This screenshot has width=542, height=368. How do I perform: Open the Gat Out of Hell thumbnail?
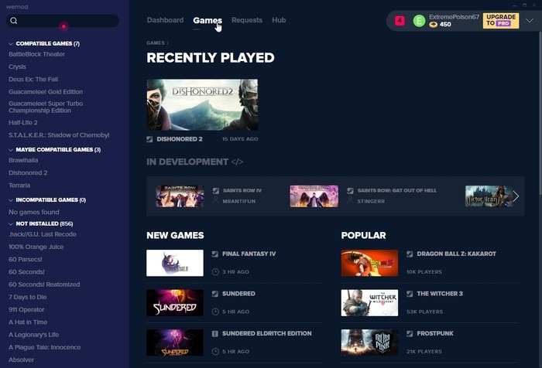[x=314, y=196]
